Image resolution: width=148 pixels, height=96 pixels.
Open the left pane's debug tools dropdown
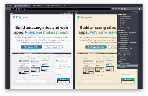tap(72, 12)
